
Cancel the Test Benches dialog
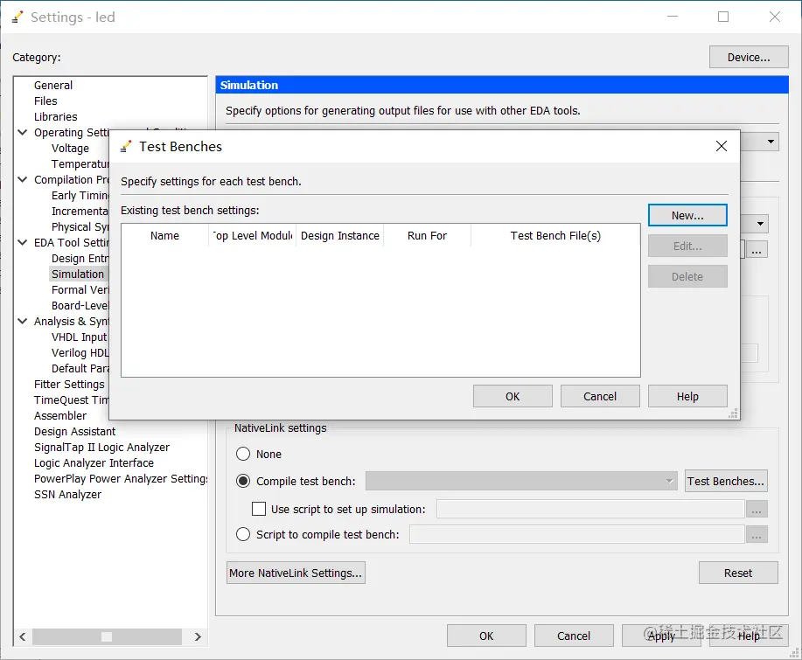600,396
